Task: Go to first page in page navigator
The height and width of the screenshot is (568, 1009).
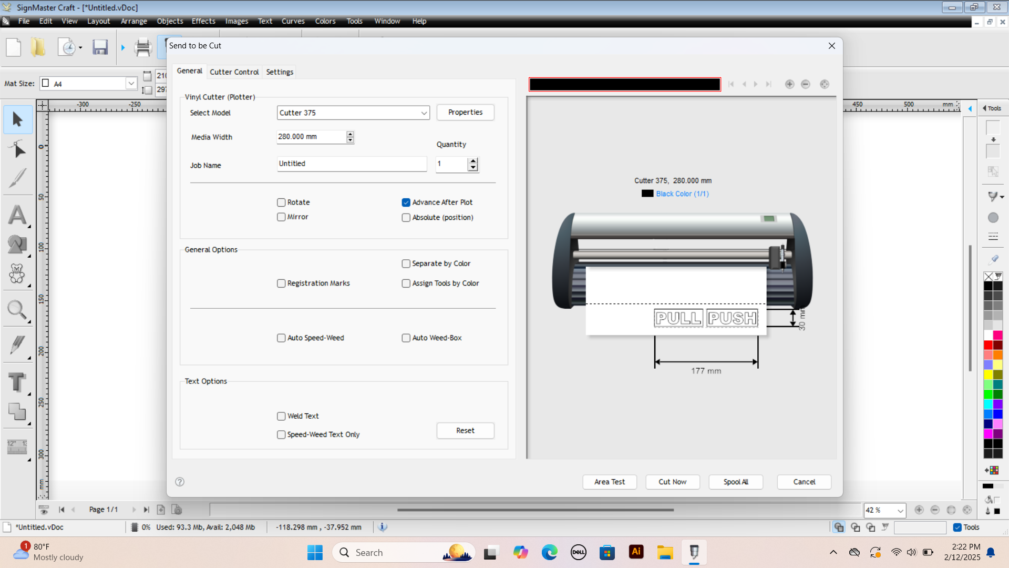Action: pyautogui.click(x=61, y=510)
